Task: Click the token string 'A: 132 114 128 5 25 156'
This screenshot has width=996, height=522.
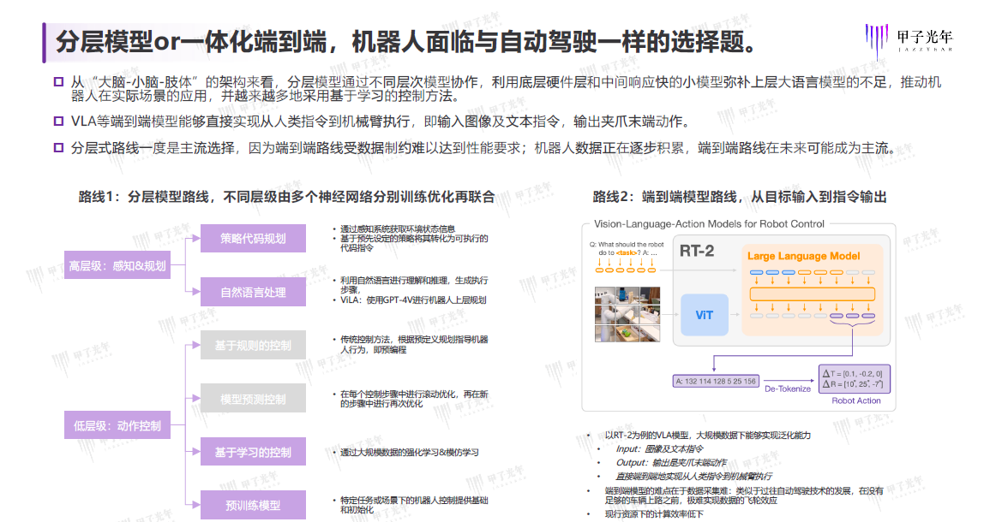Action: pyautogui.click(x=716, y=381)
